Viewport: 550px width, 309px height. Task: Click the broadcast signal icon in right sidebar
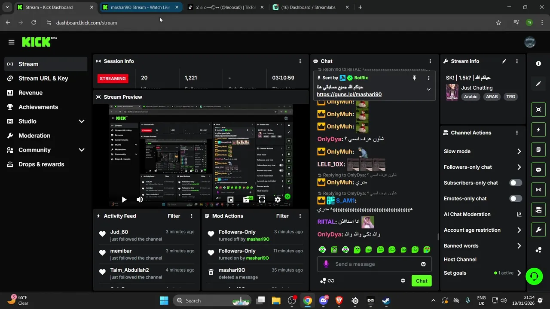tap(538, 190)
